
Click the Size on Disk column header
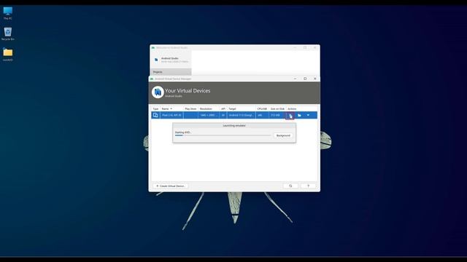click(x=277, y=109)
